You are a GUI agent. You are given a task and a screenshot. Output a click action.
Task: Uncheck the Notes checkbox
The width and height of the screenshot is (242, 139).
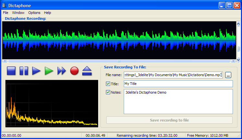[x=108, y=92]
